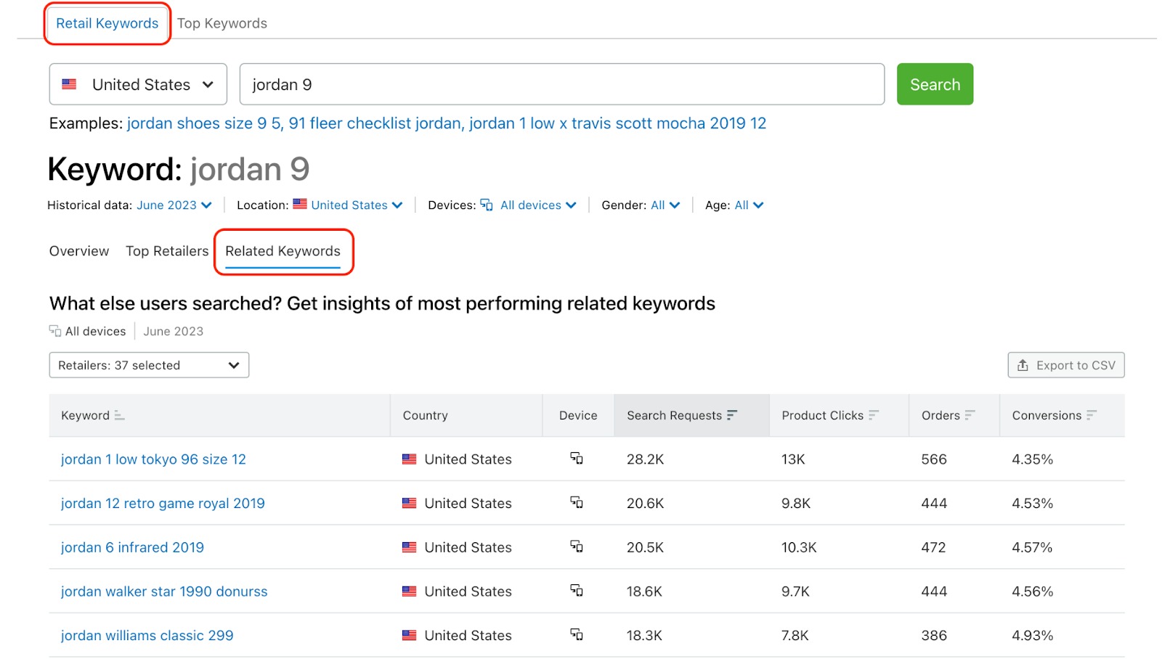Open example 91 fleer checklist jordan

[375, 123]
